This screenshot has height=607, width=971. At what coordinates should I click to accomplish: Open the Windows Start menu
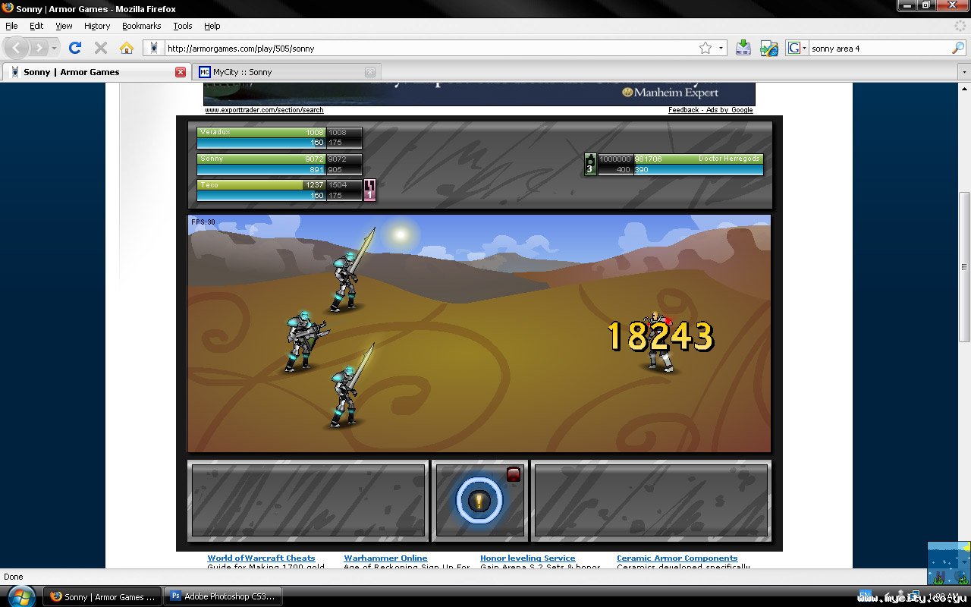pyautogui.click(x=20, y=596)
